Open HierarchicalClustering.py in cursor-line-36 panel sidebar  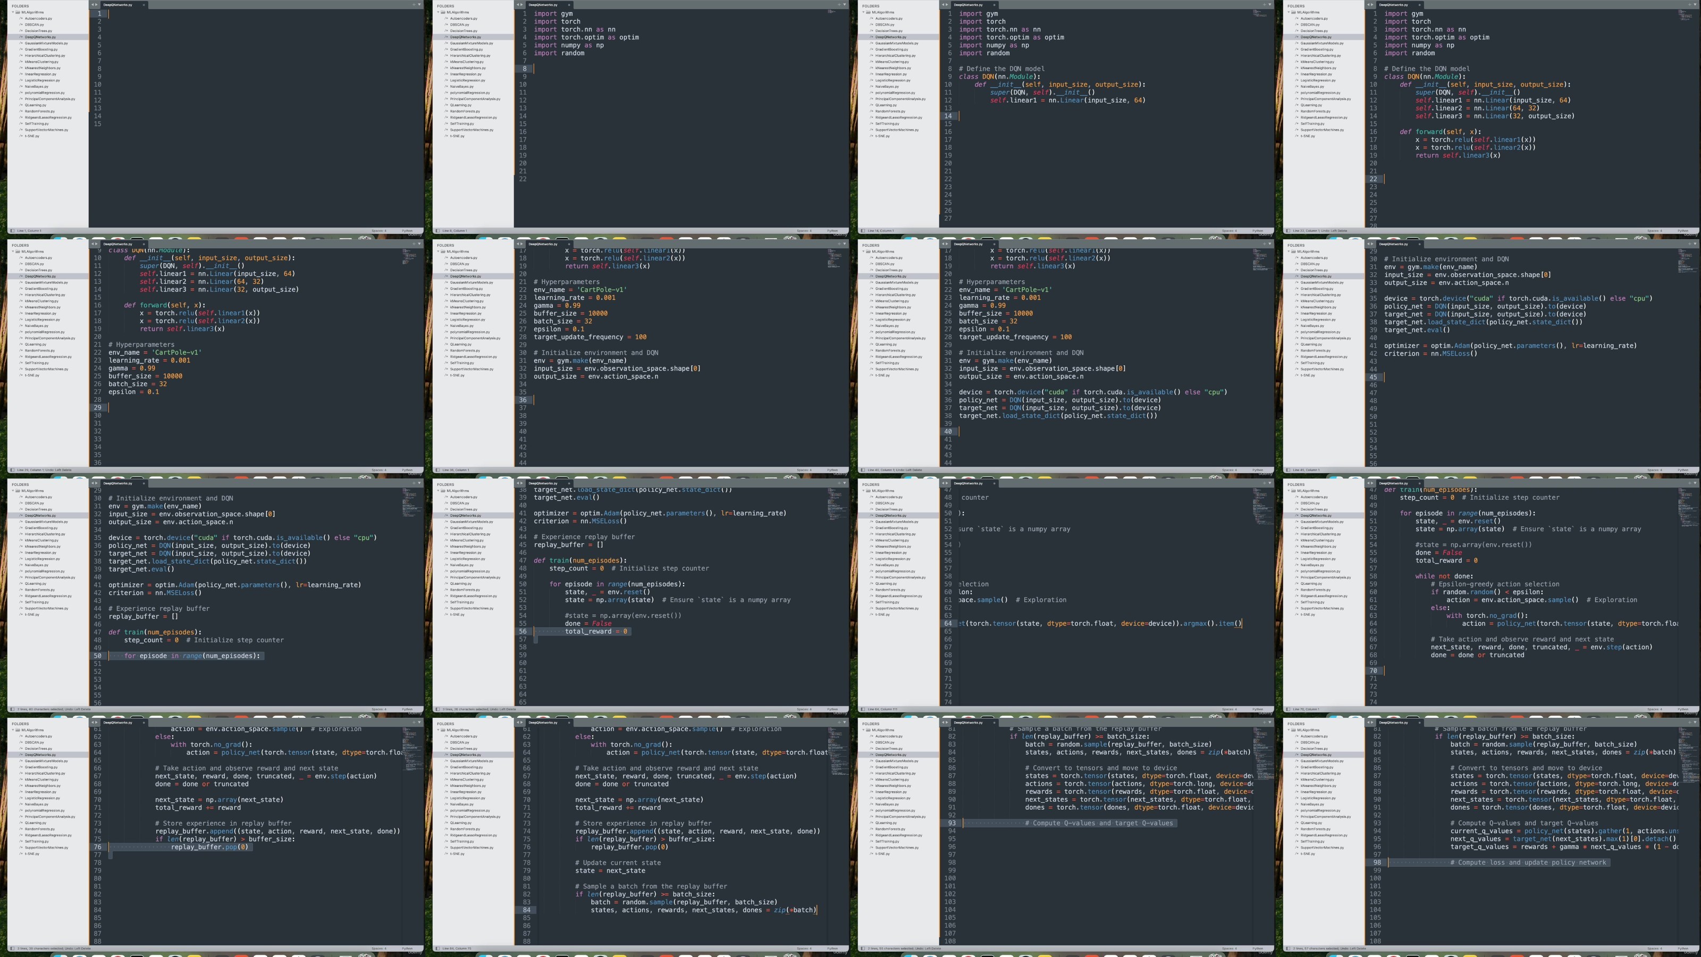pyautogui.click(x=470, y=295)
